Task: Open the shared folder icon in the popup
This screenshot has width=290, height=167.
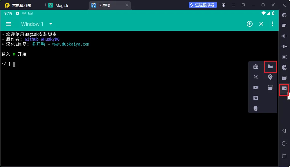Action: point(270,67)
